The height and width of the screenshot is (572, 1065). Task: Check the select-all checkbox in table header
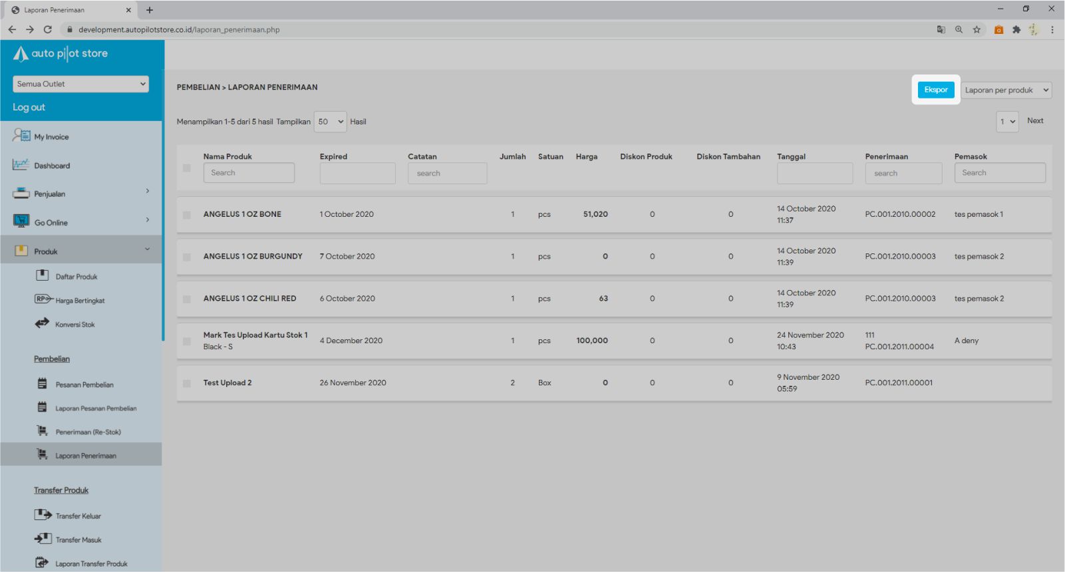(x=187, y=168)
